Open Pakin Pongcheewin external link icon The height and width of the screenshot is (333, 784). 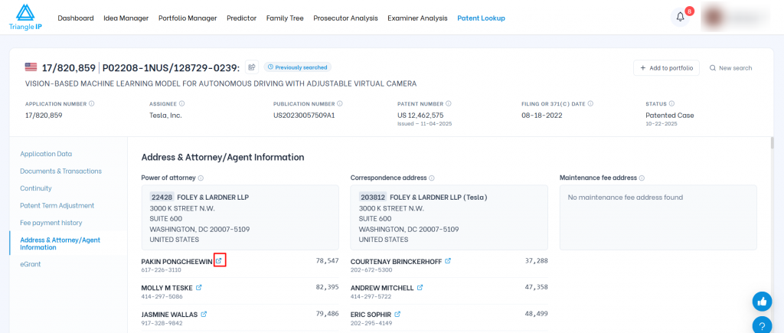click(219, 261)
